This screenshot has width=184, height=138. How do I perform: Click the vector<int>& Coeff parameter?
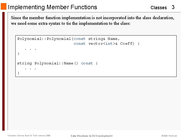pyautogui.click(x=111, y=44)
